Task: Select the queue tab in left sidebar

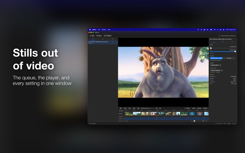Action: (93, 39)
